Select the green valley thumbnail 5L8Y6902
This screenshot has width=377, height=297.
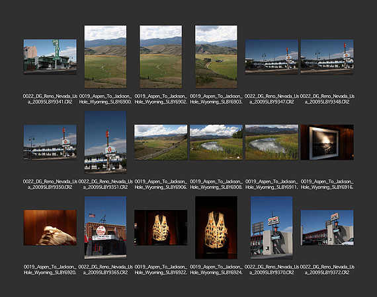pyautogui.click(x=161, y=57)
